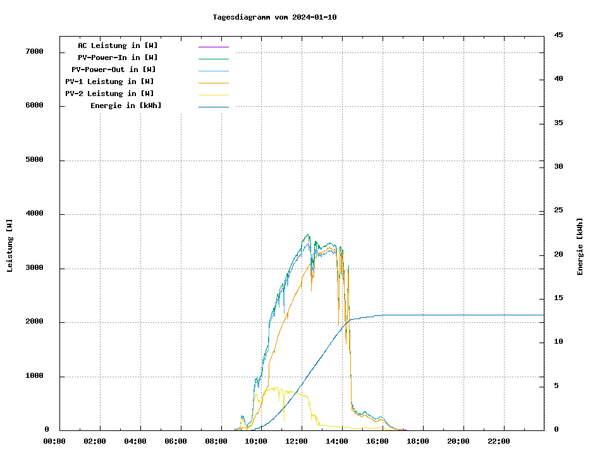Click the 4000 tick label on Leistung axis
This screenshot has height=455, width=607.
(x=34, y=214)
